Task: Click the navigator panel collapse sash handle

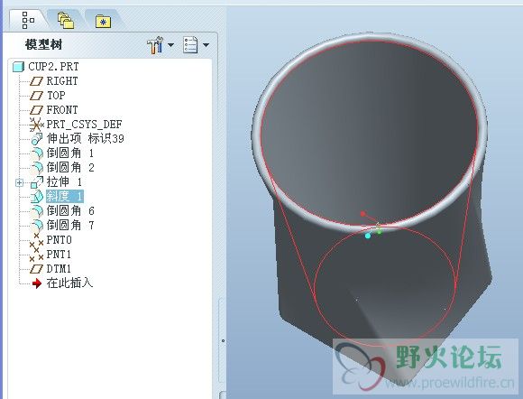Action: pos(223,341)
